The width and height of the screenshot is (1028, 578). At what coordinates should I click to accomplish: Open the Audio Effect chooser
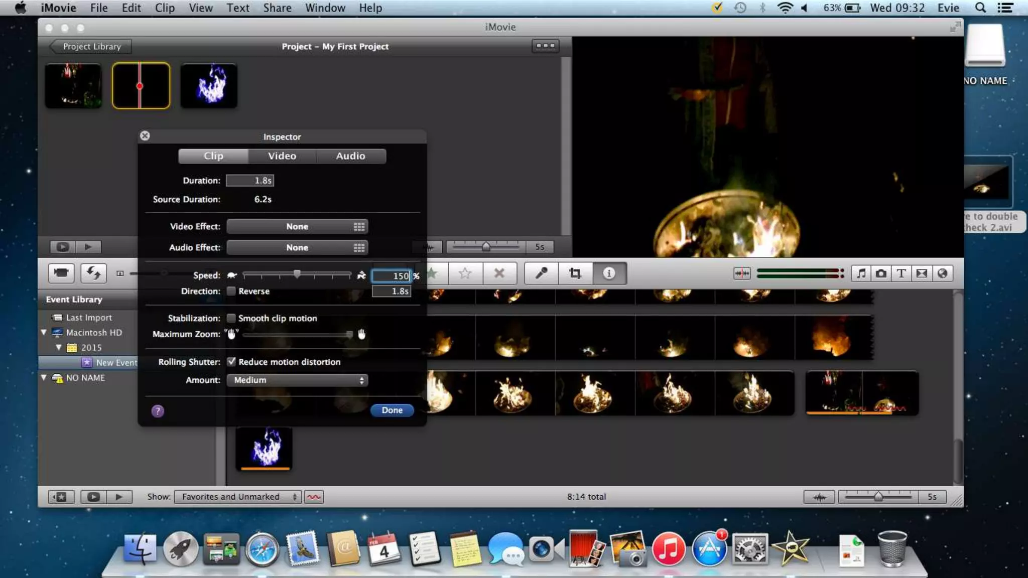point(297,248)
